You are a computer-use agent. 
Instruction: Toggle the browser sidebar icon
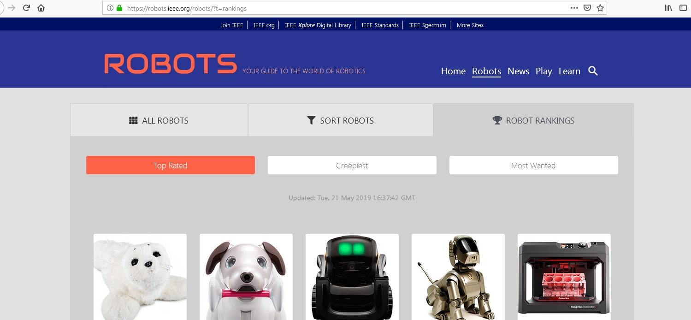pyautogui.click(x=683, y=8)
